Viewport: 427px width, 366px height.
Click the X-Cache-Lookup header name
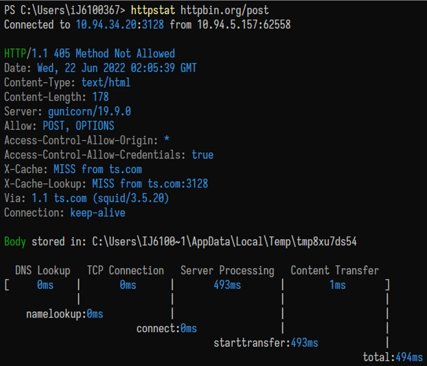click(43, 184)
